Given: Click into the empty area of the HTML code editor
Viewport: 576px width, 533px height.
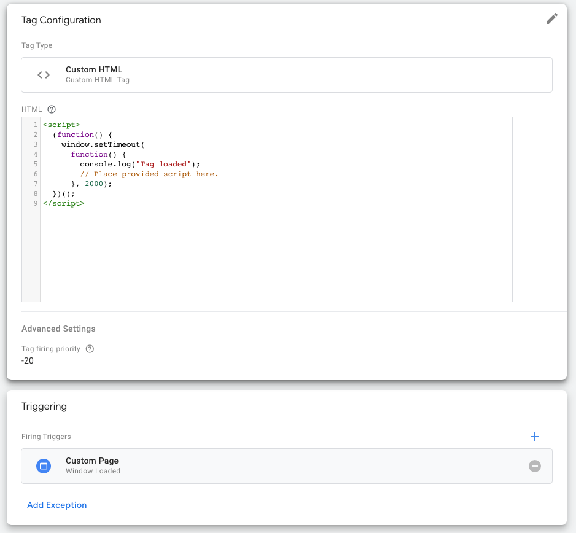Looking at the screenshot, I should pos(276,254).
